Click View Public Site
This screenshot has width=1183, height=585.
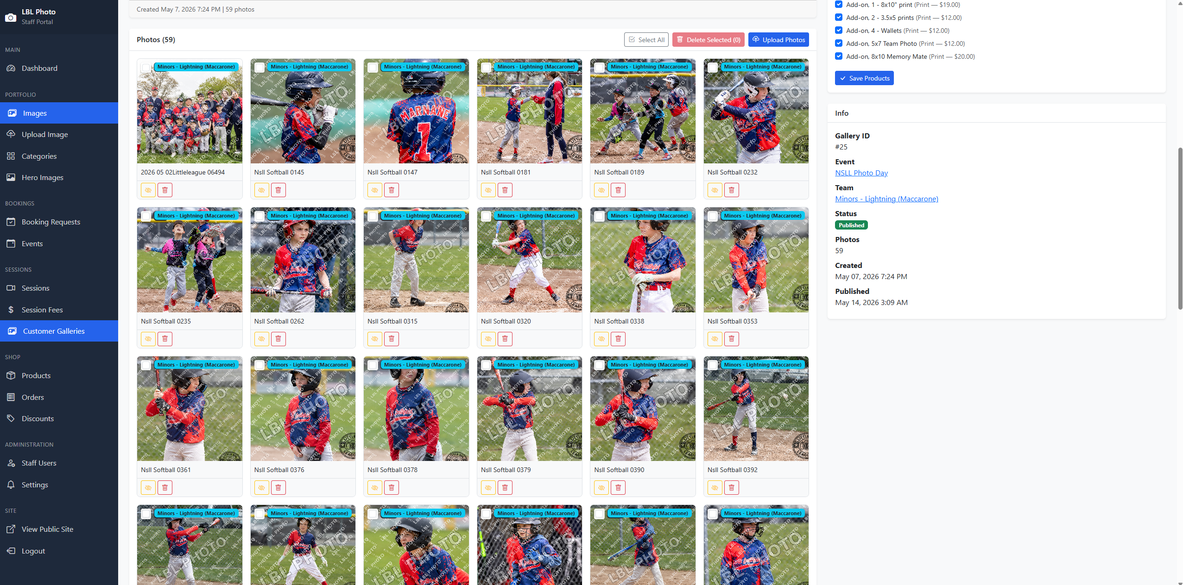click(59, 529)
